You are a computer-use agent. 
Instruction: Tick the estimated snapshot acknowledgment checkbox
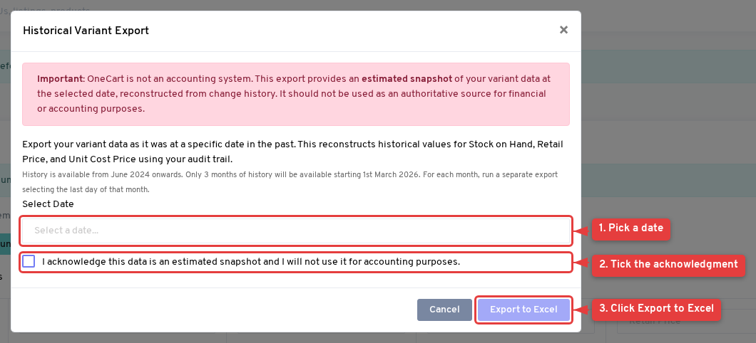(x=29, y=261)
